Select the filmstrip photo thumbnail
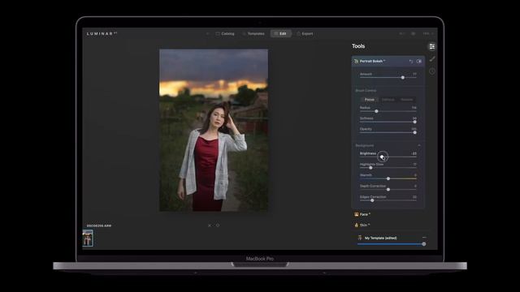This screenshot has width=520, height=292. coord(88,238)
